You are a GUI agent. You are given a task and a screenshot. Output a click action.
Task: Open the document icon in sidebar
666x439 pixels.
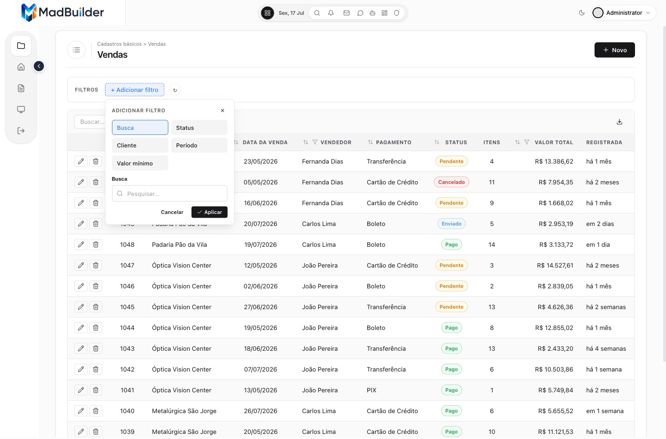(21, 88)
